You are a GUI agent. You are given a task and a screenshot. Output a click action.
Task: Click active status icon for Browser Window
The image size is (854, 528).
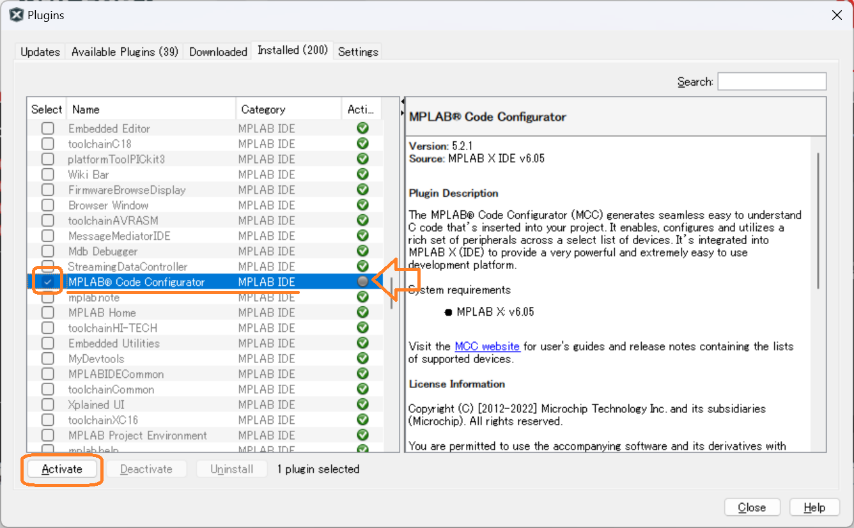click(x=362, y=205)
